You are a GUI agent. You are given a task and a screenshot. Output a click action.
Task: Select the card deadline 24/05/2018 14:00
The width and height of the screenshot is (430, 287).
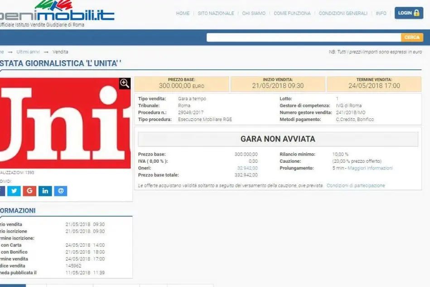(x=85, y=245)
